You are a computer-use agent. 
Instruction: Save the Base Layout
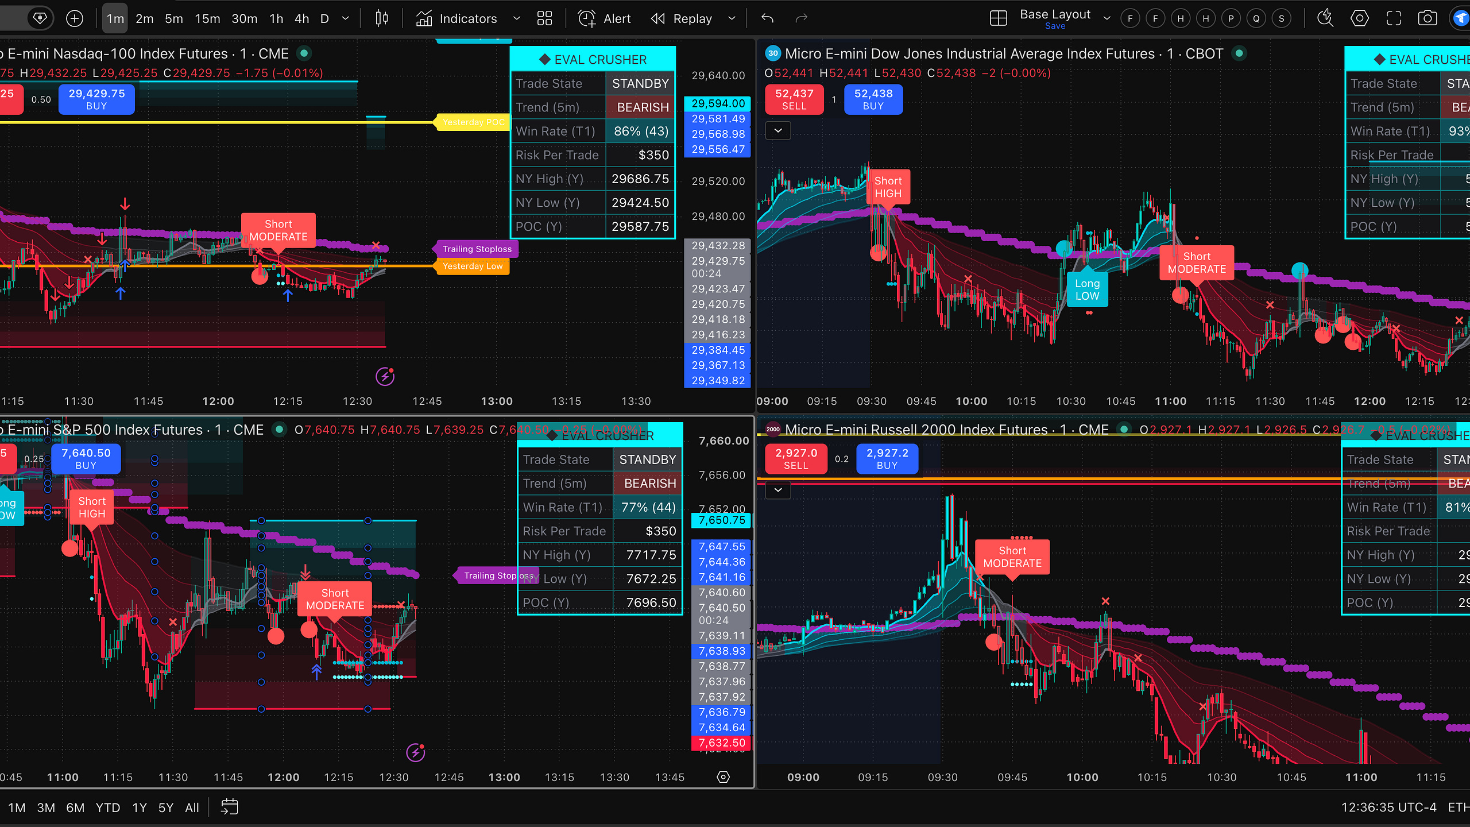pos(1055,26)
